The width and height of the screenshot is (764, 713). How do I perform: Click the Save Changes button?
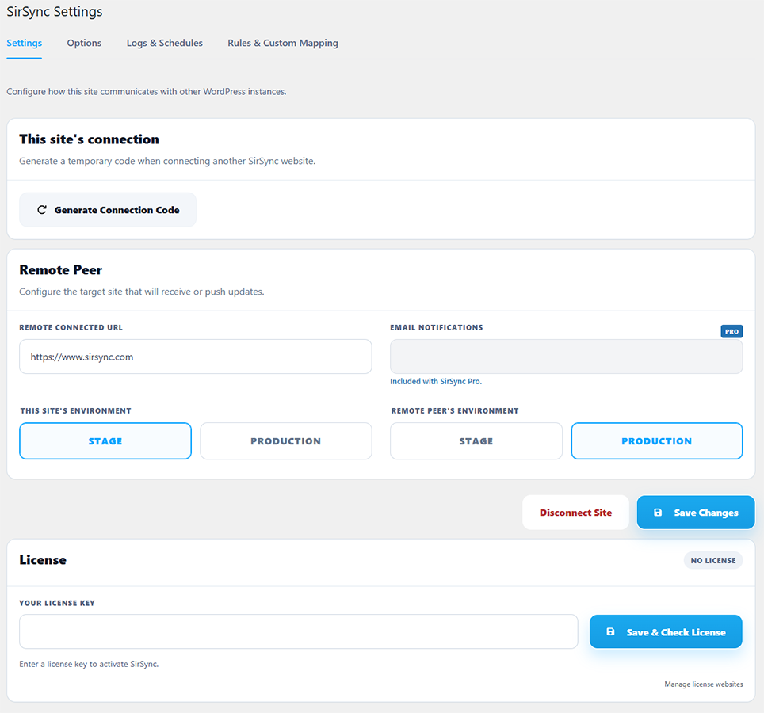tap(696, 513)
